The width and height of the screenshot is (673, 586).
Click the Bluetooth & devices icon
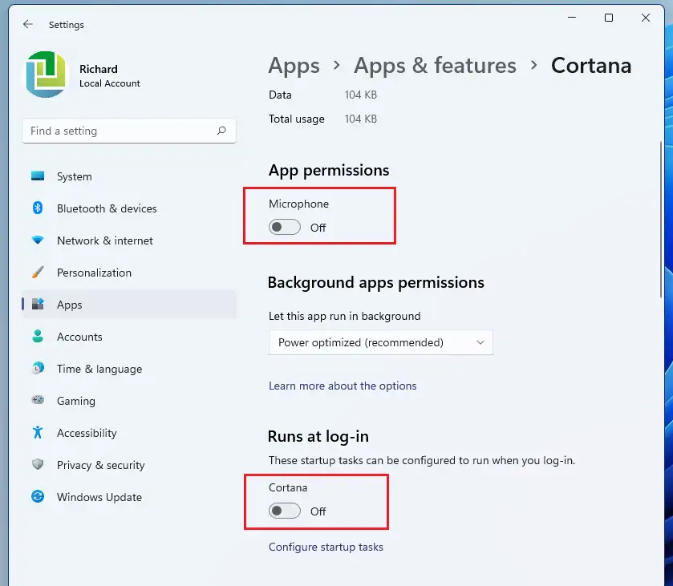pos(38,208)
